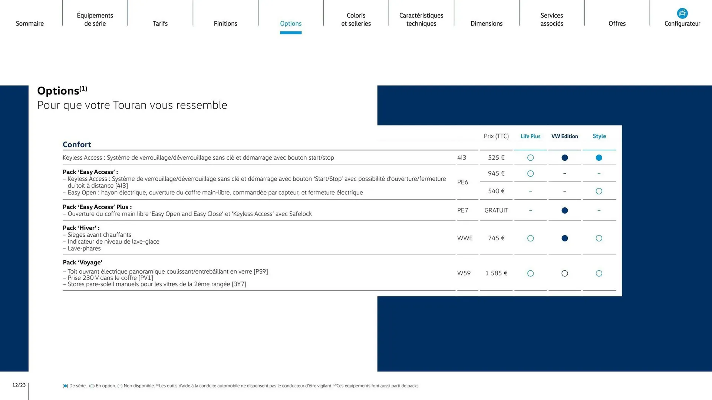Image resolution: width=712 pixels, height=400 pixels.
Task: Open Services associés tab
Action: tap(552, 19)
